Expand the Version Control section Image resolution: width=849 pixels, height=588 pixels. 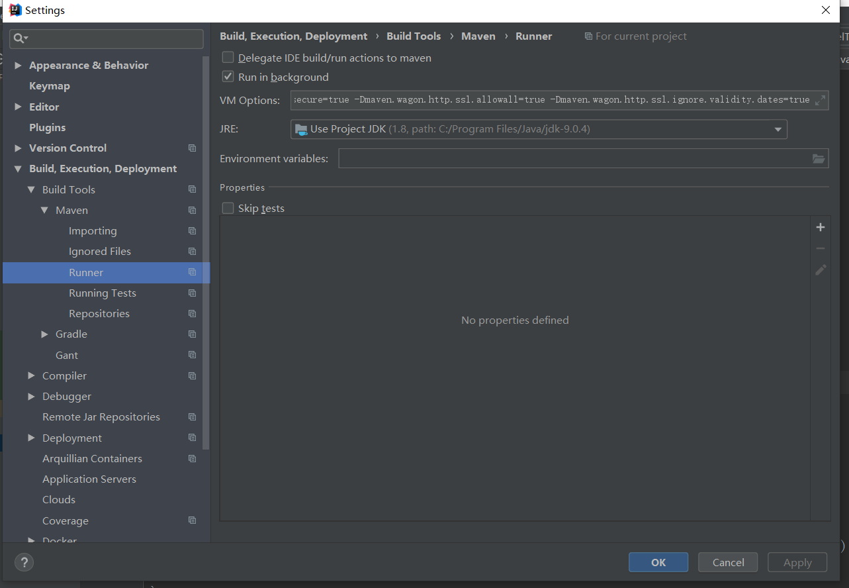(18, 148)
